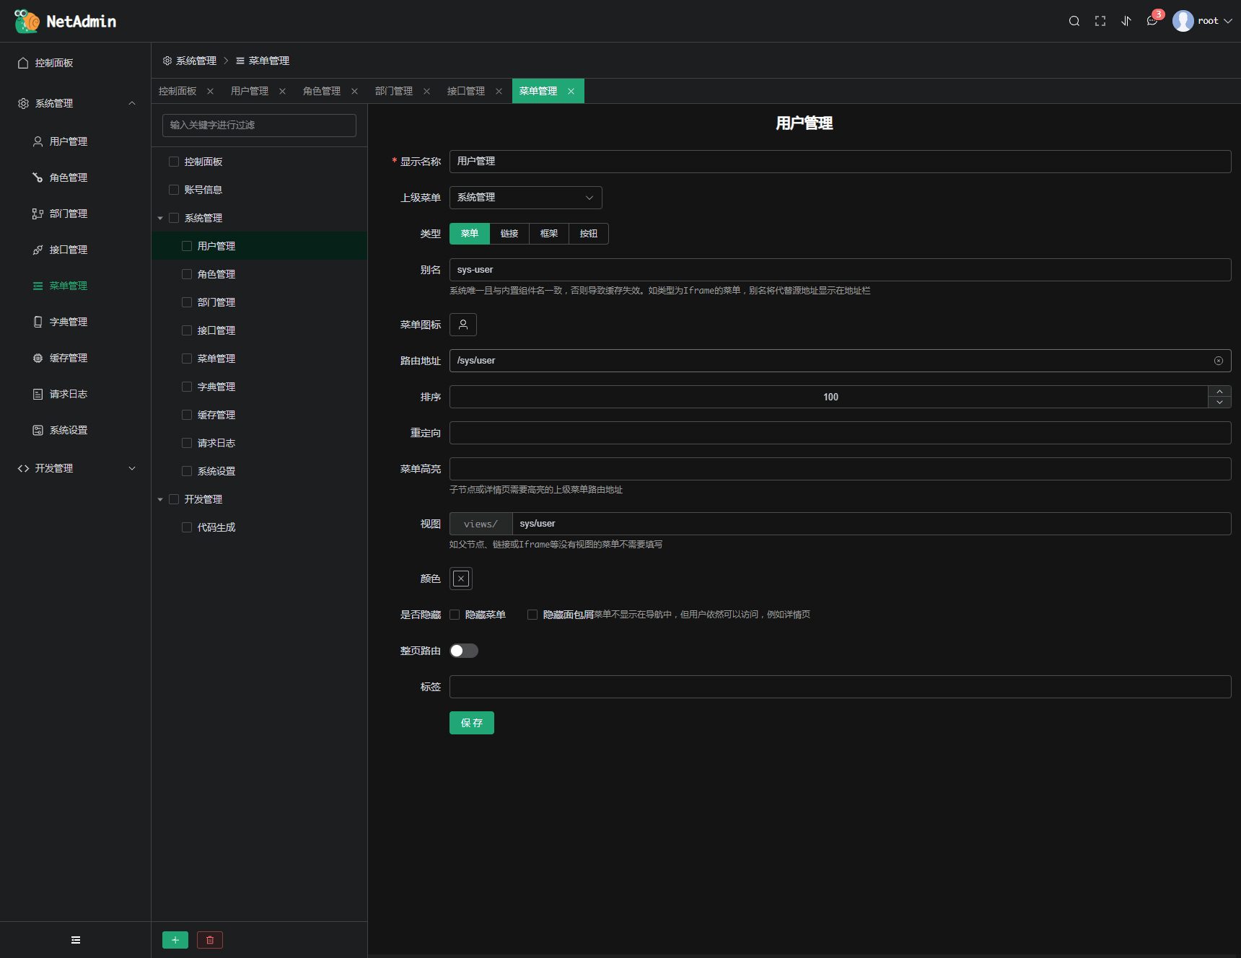This screenshot has height=958, width=1241.
Task: Click the green add menu button
Action: 175,940
